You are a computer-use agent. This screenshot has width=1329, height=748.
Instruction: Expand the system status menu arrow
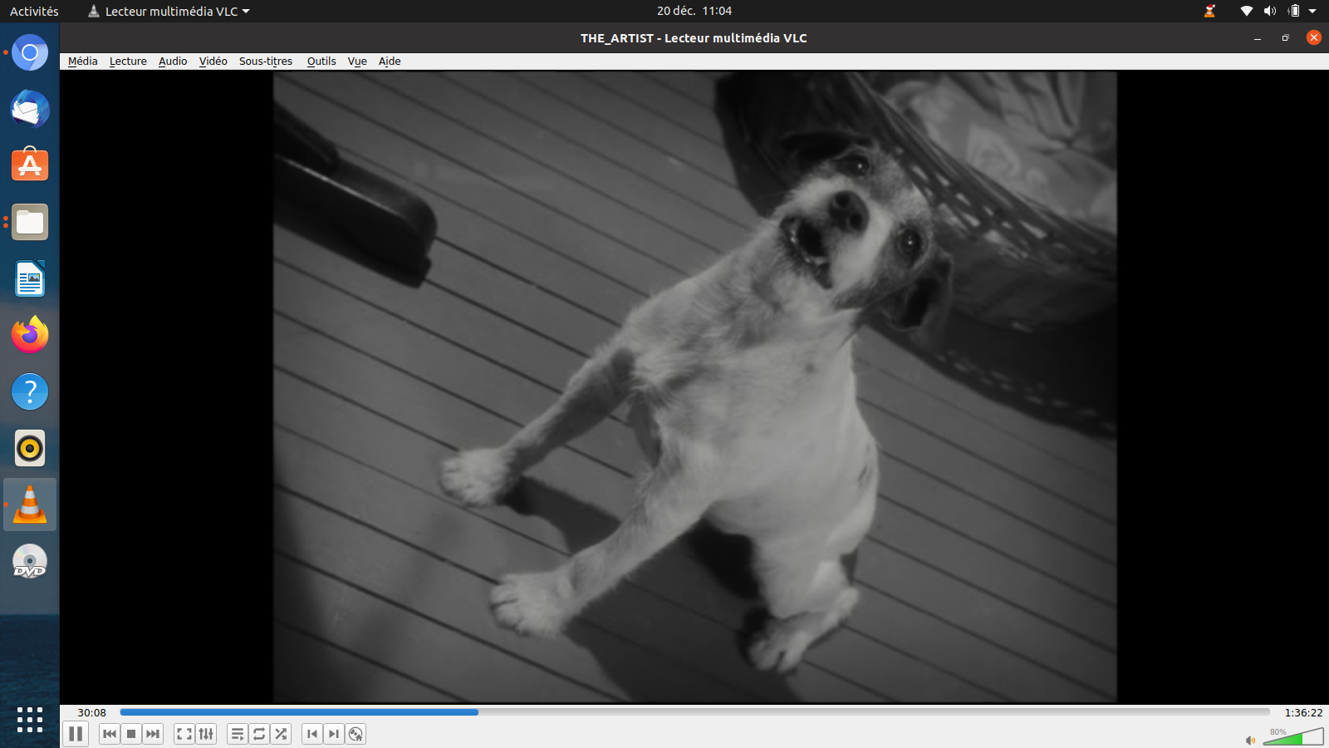pos(1312,12)
